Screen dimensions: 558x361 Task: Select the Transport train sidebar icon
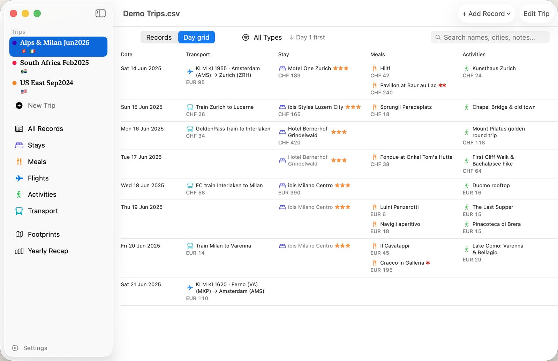tap(19, 211)
